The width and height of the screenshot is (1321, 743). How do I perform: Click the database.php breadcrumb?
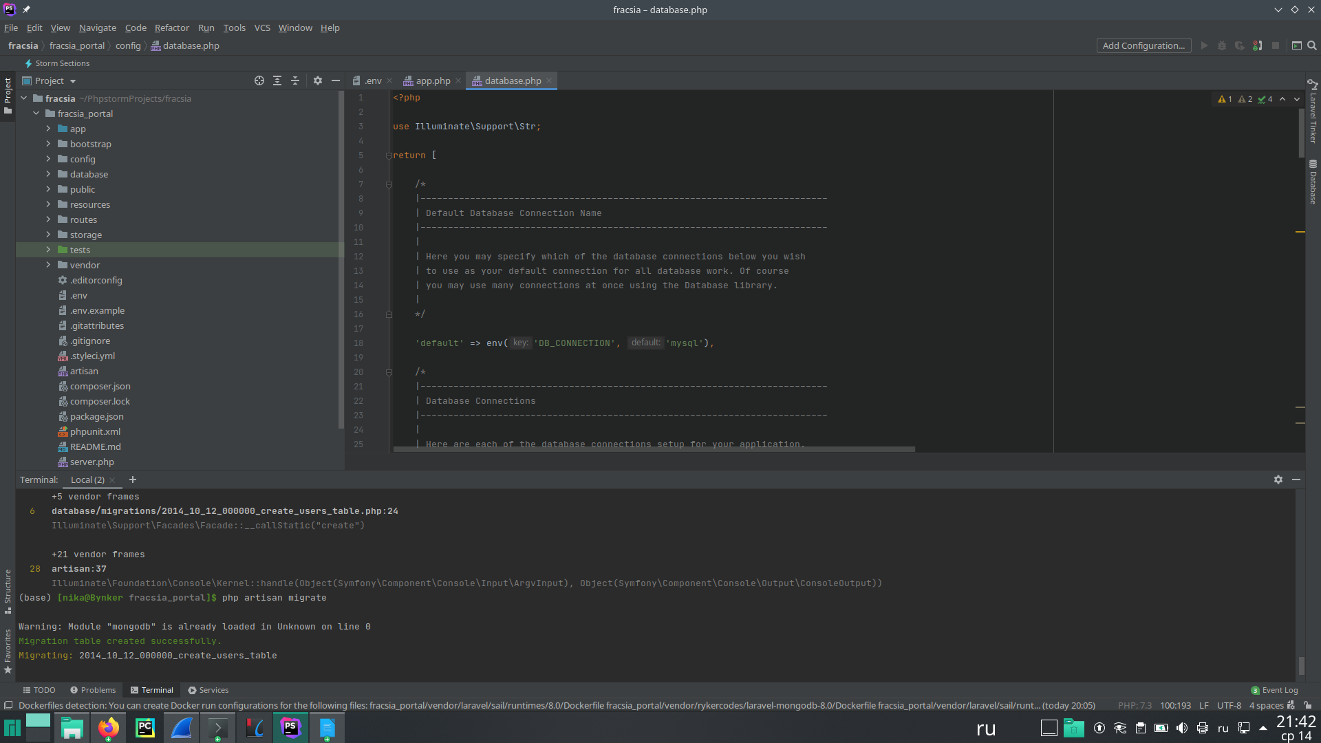[184, 45]
